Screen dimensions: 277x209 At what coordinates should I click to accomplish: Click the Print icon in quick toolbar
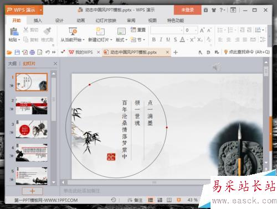[x=32, y=53]
